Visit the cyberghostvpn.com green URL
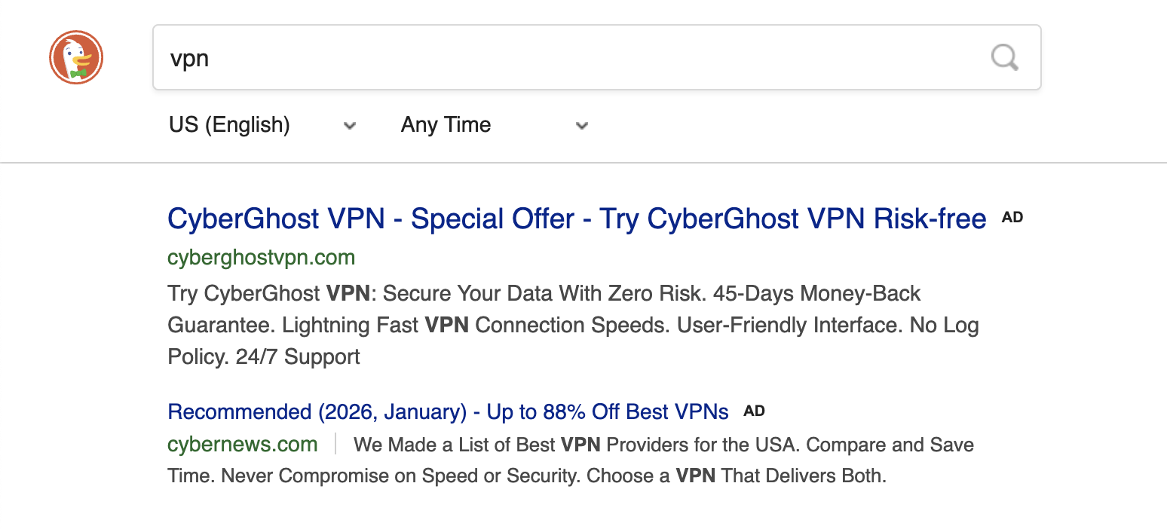This screenshot has height=529, width=1167. [261, 258]
